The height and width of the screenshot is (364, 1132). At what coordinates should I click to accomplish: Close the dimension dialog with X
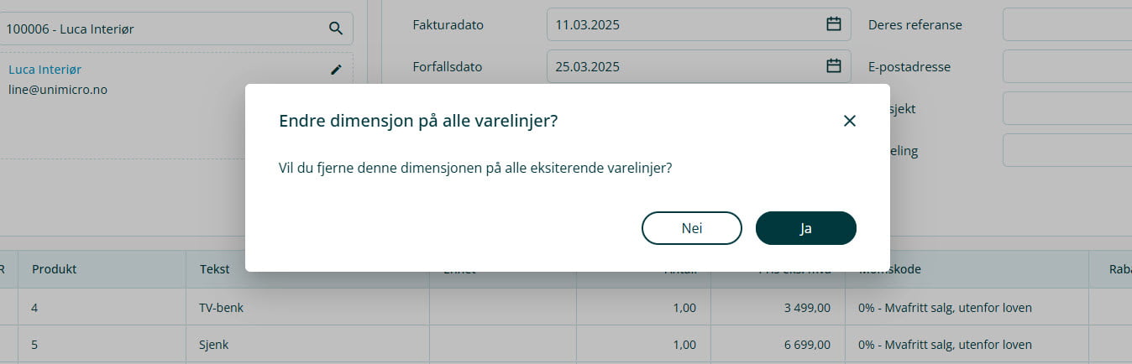849,121
